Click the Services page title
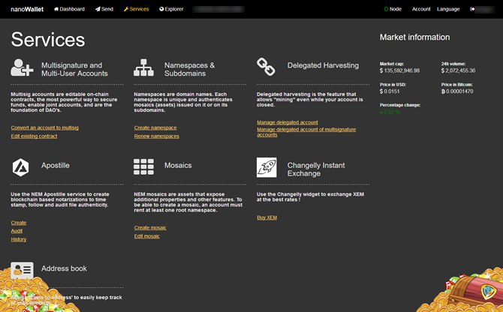This screenshot has height=312, width=503. coord(48,40)
